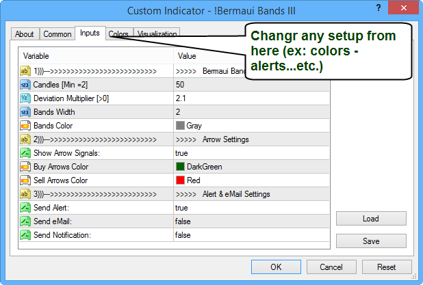The height and width of the screenshot is (285, 423).
Task: Click the boolean icon beside Show Arrow Signals
Action: click(25, 153)
